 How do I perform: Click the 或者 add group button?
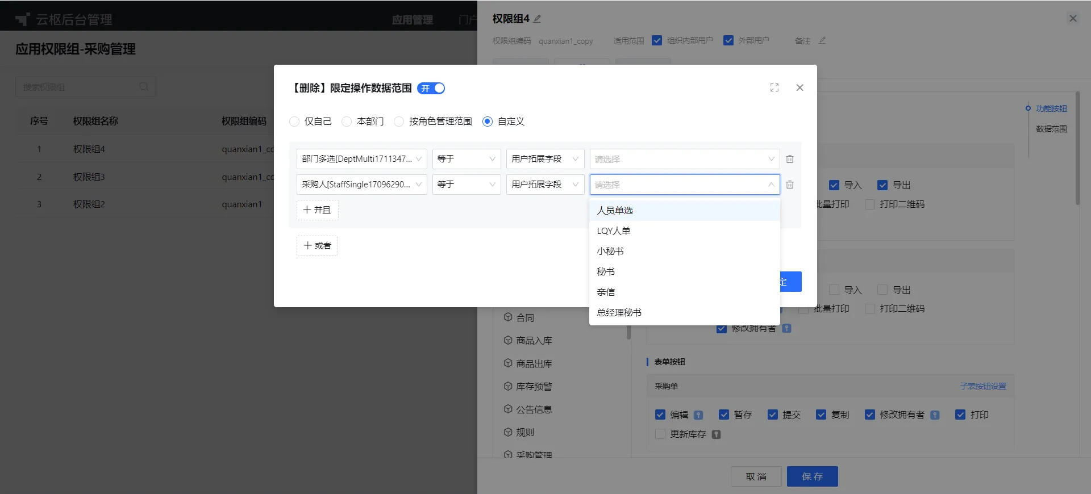[x=317, y=246]
